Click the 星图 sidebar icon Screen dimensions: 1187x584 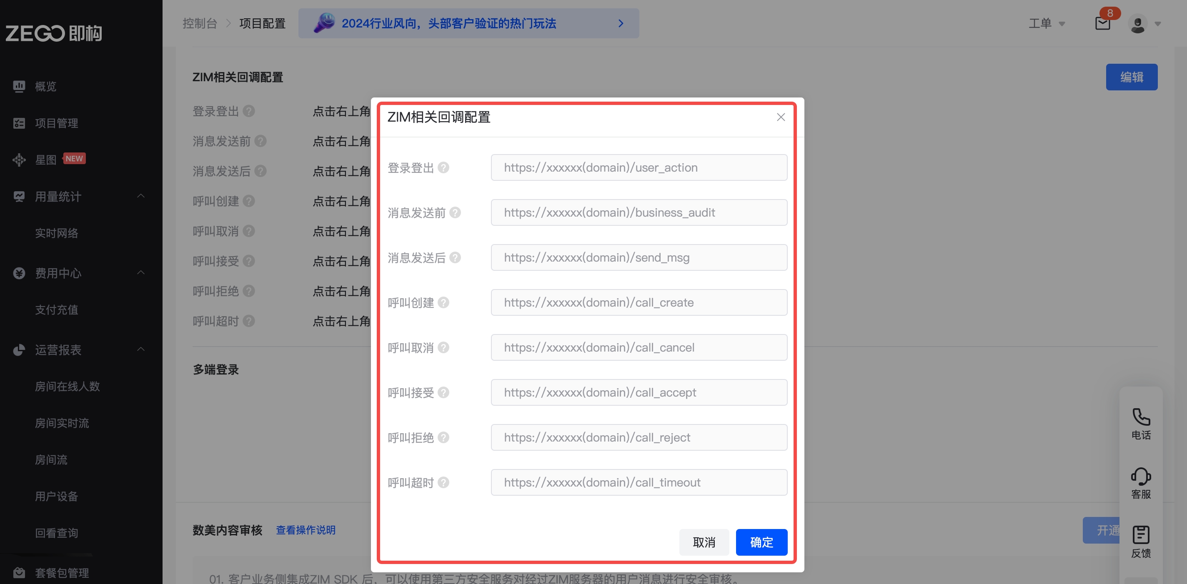pos(19,160)
